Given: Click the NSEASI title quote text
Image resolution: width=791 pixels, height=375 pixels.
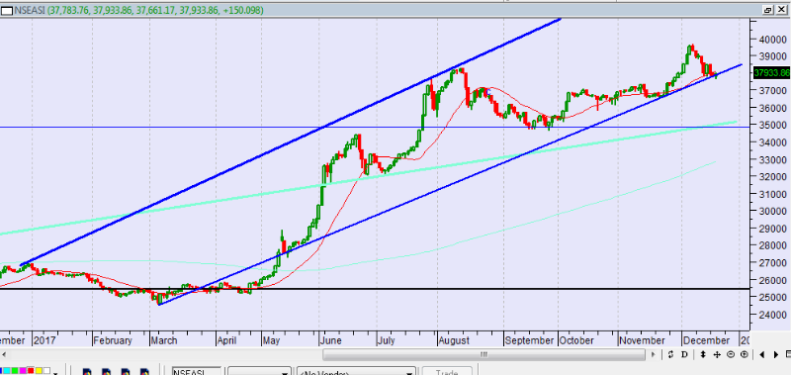Looking at the screenshot, I should point(138,10).
